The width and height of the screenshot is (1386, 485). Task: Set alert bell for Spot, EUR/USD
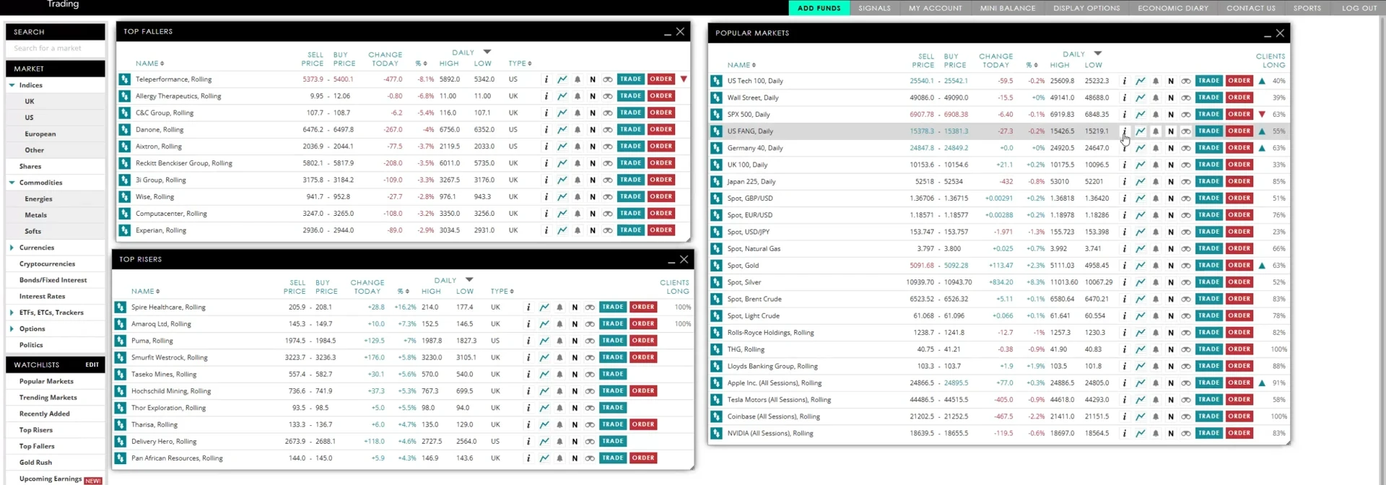1156,215
